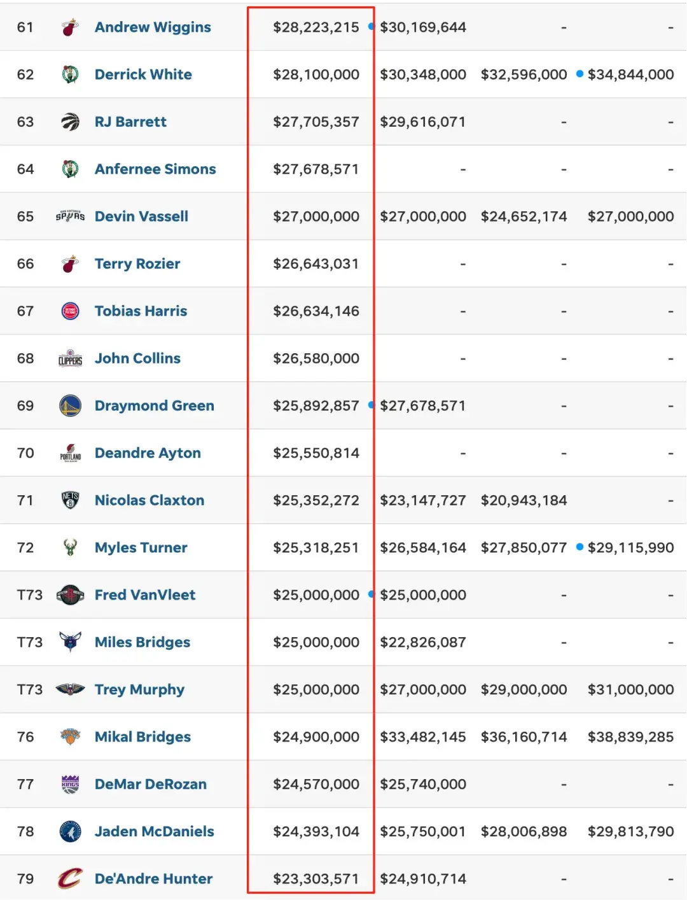Viewport: 687px width, 900px height.
Task: Click the Warriors logo beside Draymond Green
Action: click(70, 405)
